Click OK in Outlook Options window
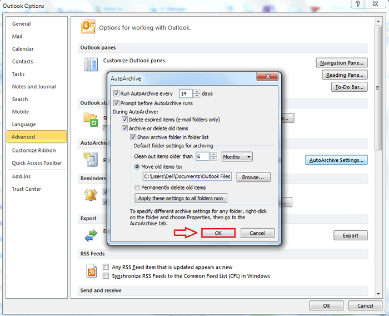The height and width of the screenshot is (316, 389). click(327, 305)
